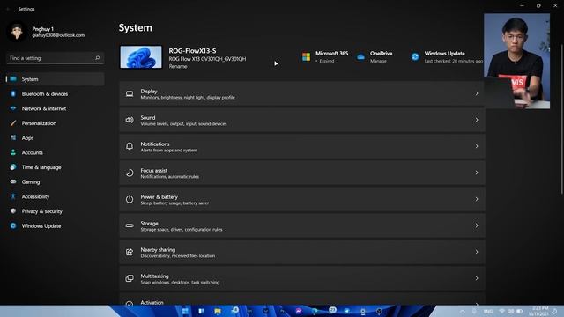This screenshot has height=317, width=564.
Task: Click the search magnifier icon
Action: click(97, 58)
